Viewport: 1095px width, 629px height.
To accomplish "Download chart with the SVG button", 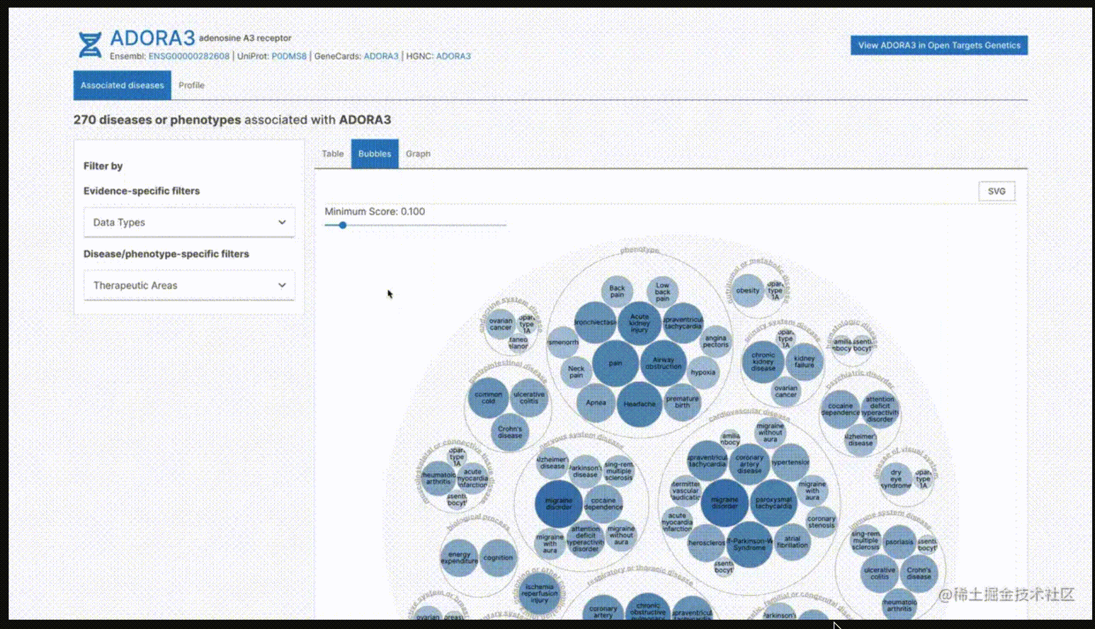I will pyautogui.click(x=996, y=191).
